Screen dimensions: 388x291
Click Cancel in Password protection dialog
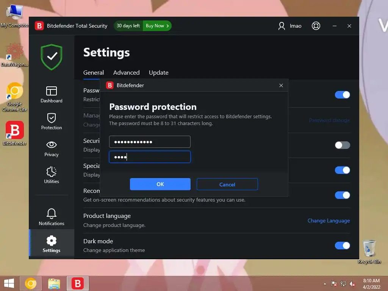(x=227, y=185)
